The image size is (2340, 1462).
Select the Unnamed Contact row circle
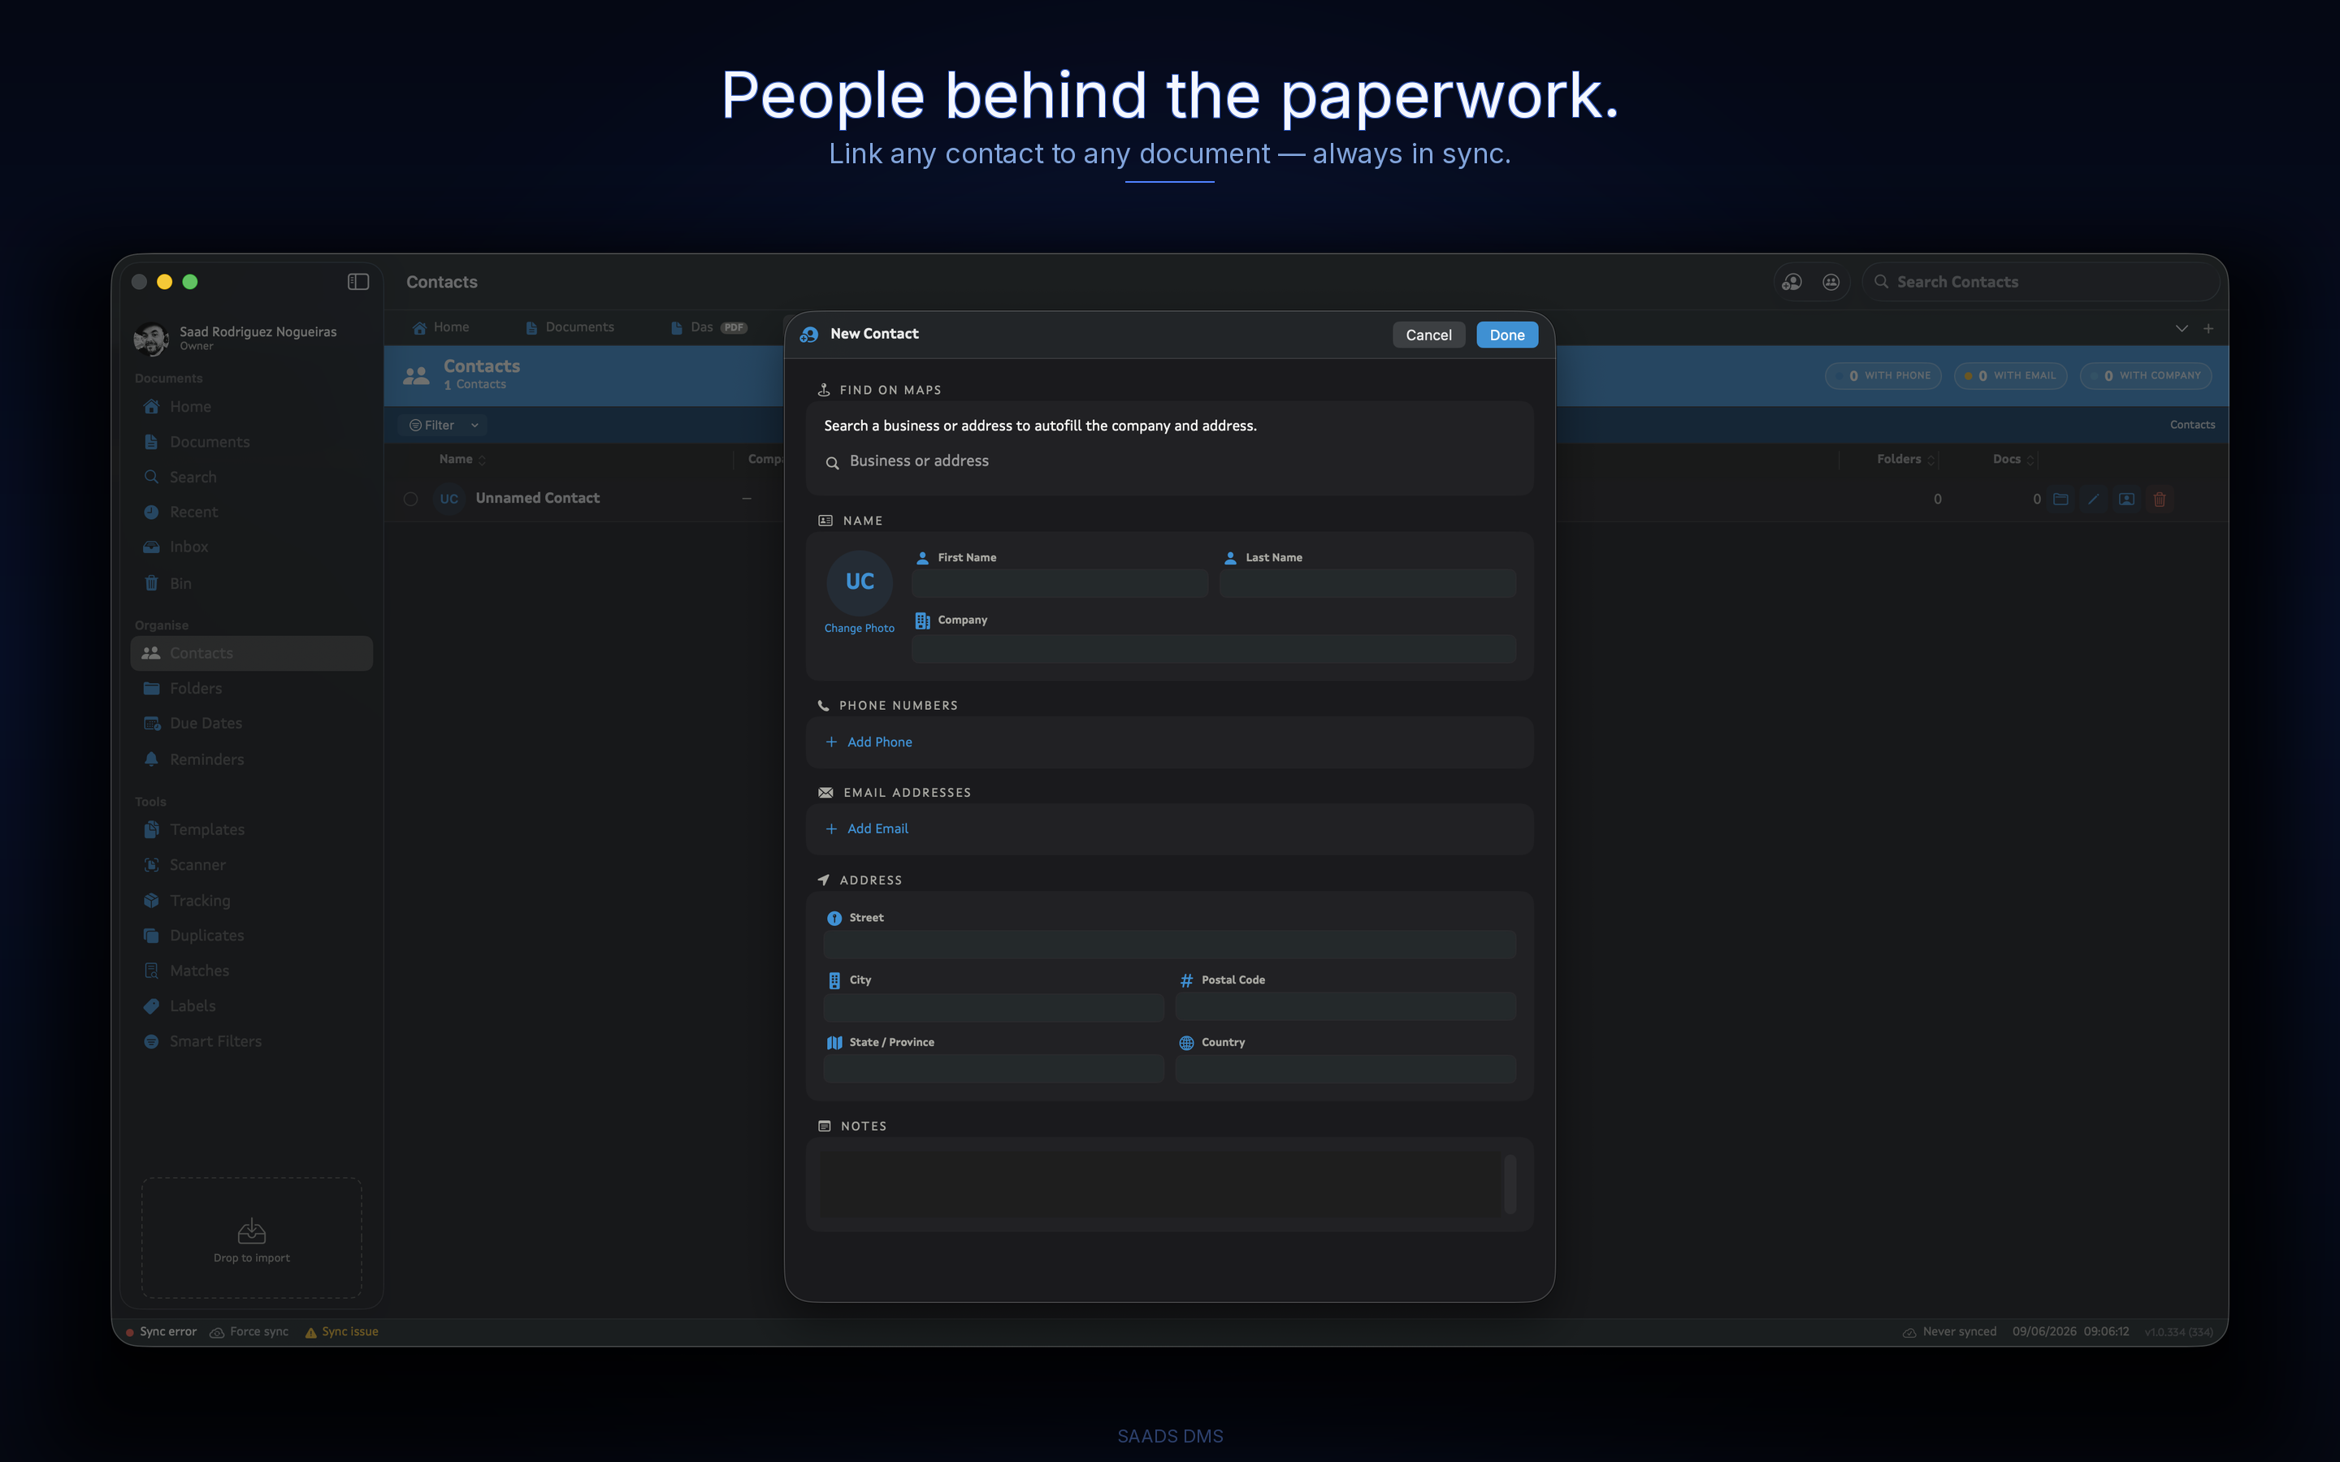coord(411,499)
